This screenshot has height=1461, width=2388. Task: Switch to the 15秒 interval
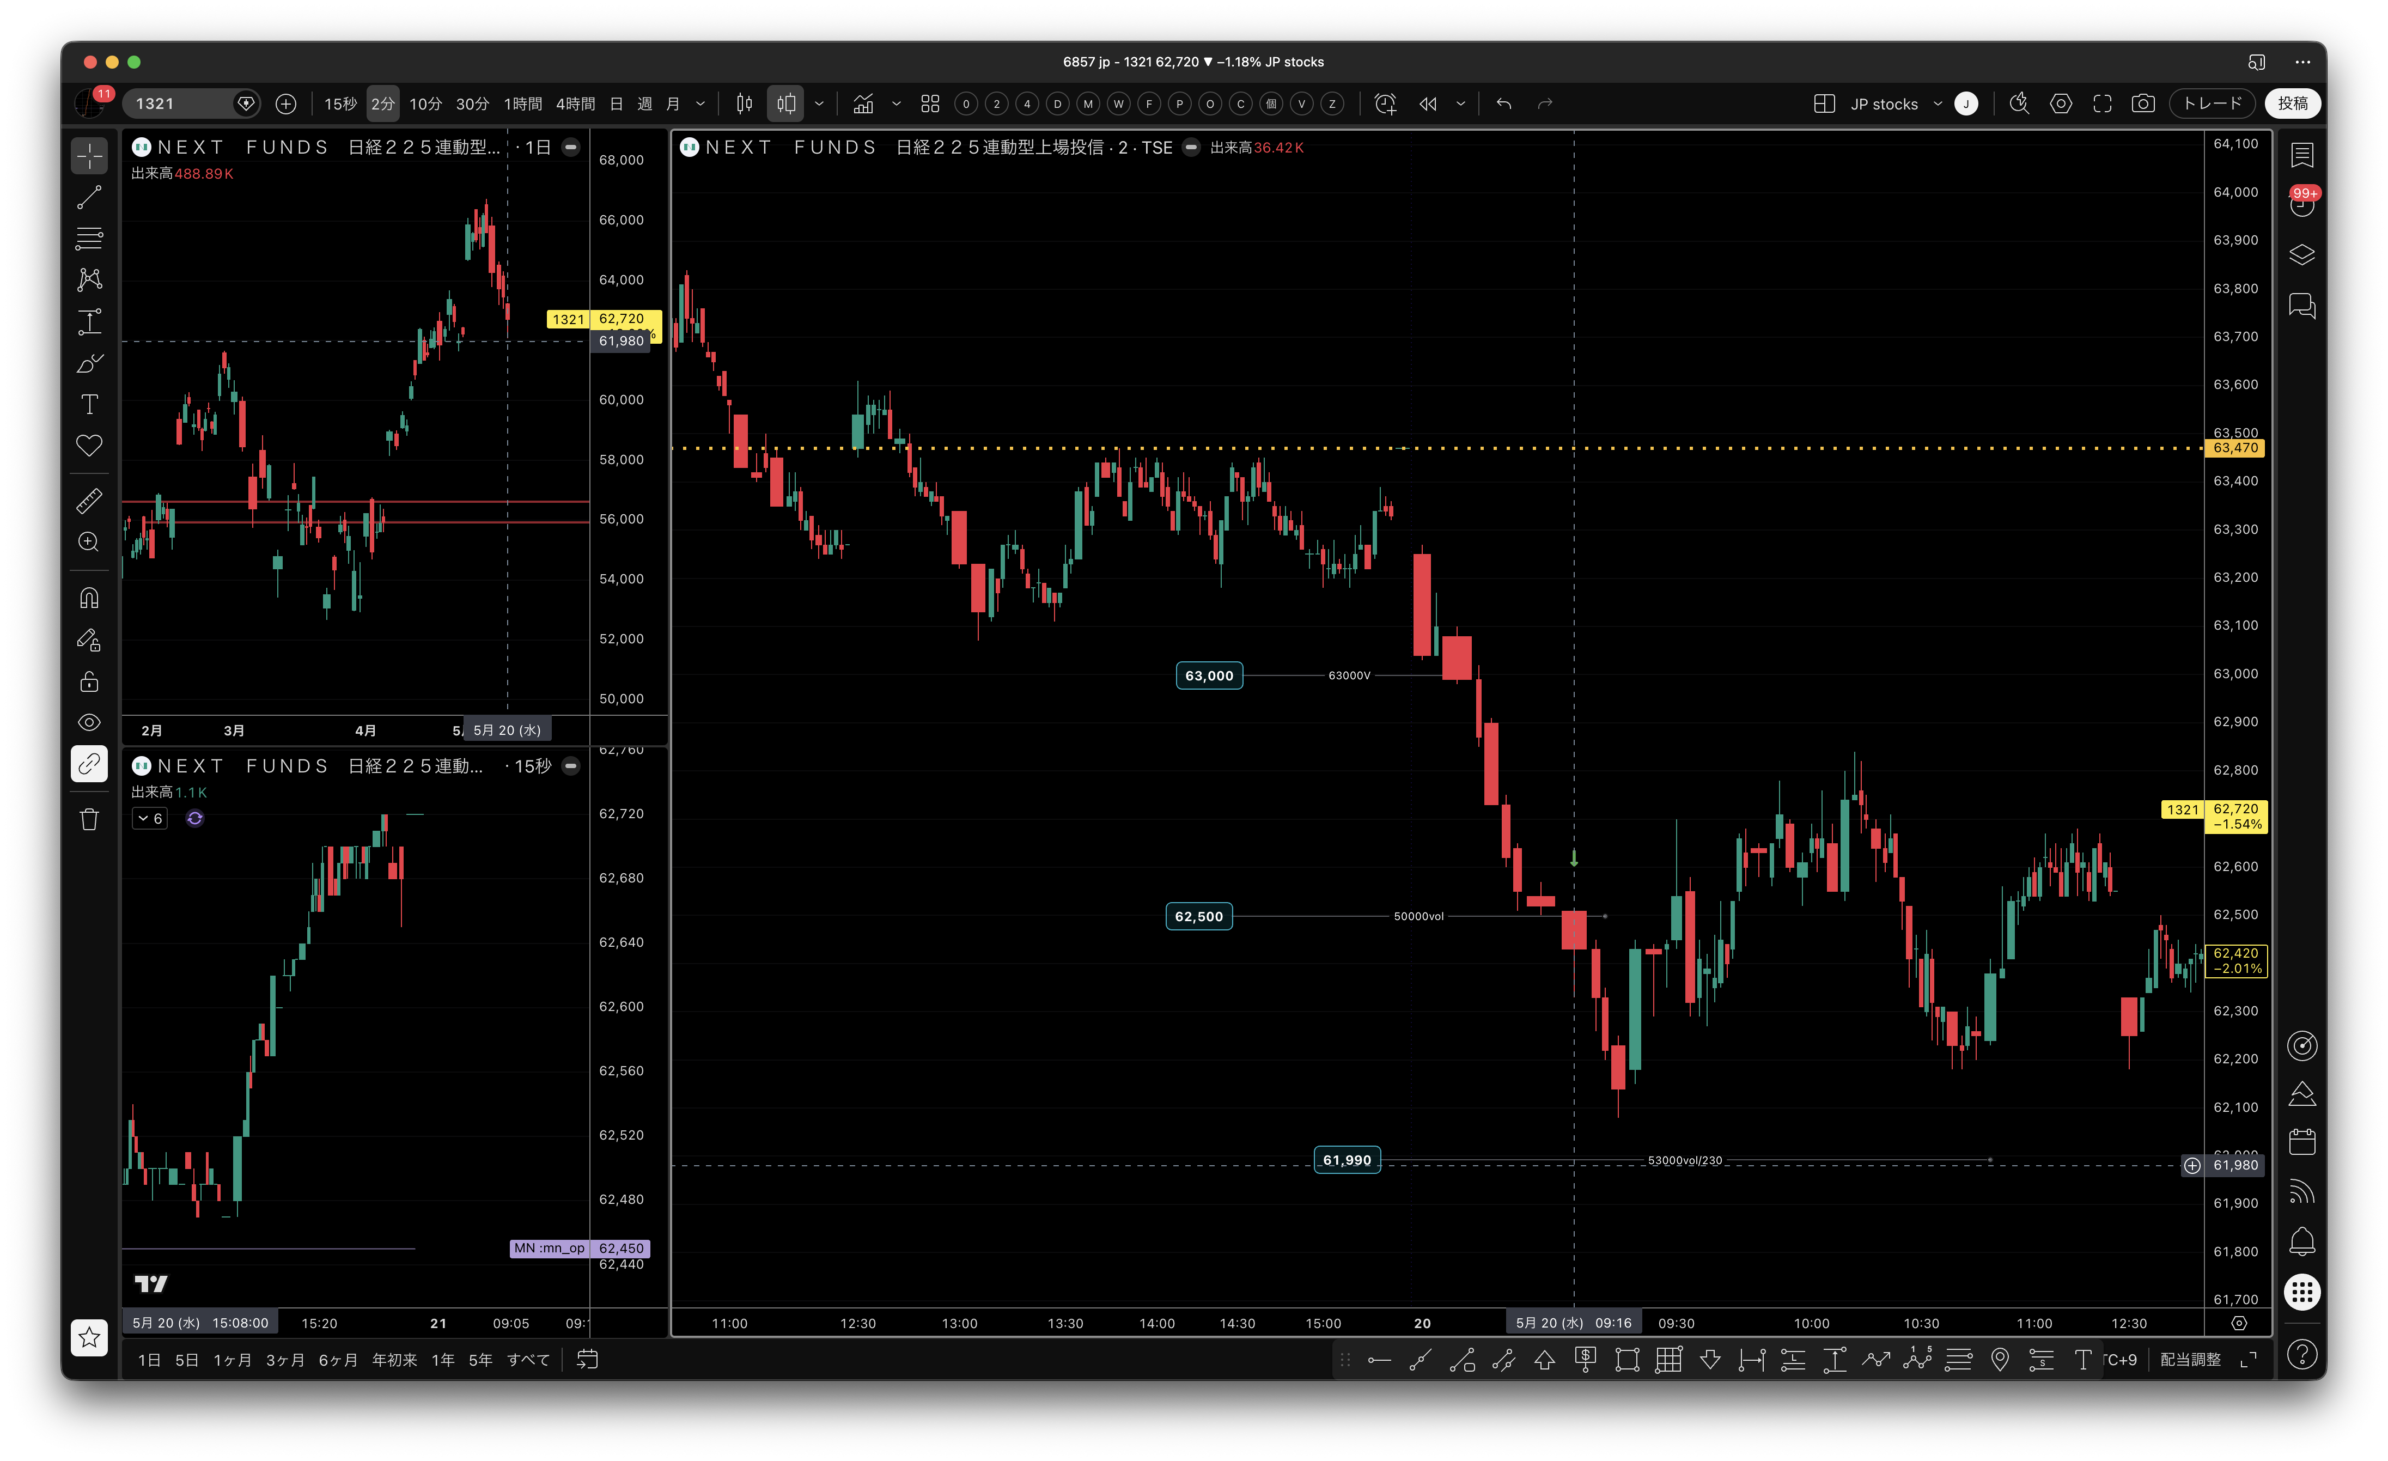click(340, 104)
